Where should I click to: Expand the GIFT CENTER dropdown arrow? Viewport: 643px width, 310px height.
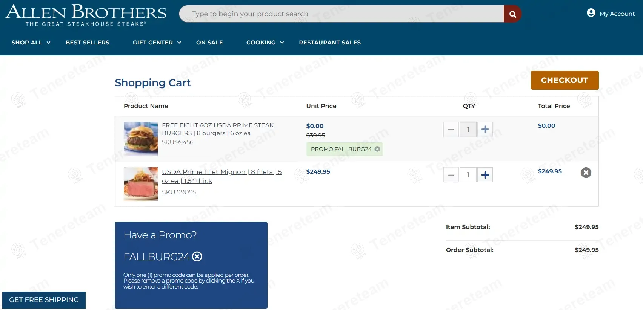pyautogui.click(x=179, y=43)
